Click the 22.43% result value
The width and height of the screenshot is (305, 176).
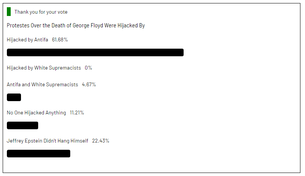pyautogui.click(x=101, y=141)
